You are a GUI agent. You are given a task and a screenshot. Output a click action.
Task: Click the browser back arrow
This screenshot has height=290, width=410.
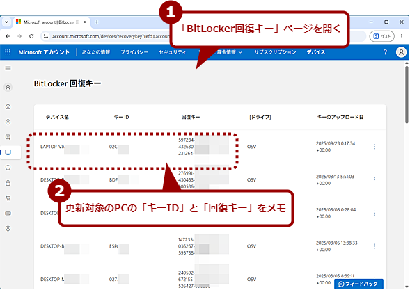(8, 36)
